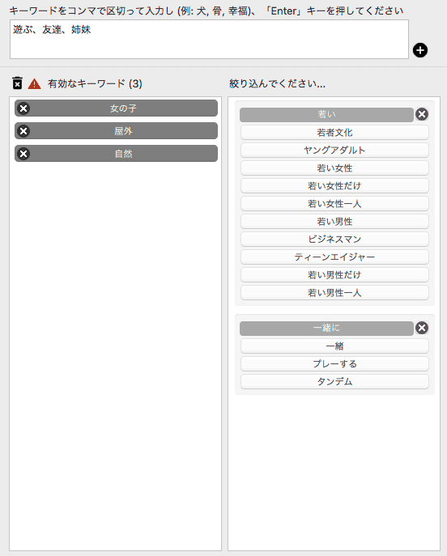Click inside the keyword entry text field
Viewport: 447px width, 556px height.
209,40
